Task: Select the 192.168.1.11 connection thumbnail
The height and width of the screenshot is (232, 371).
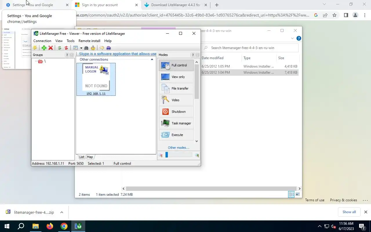Action: point(96,79)
